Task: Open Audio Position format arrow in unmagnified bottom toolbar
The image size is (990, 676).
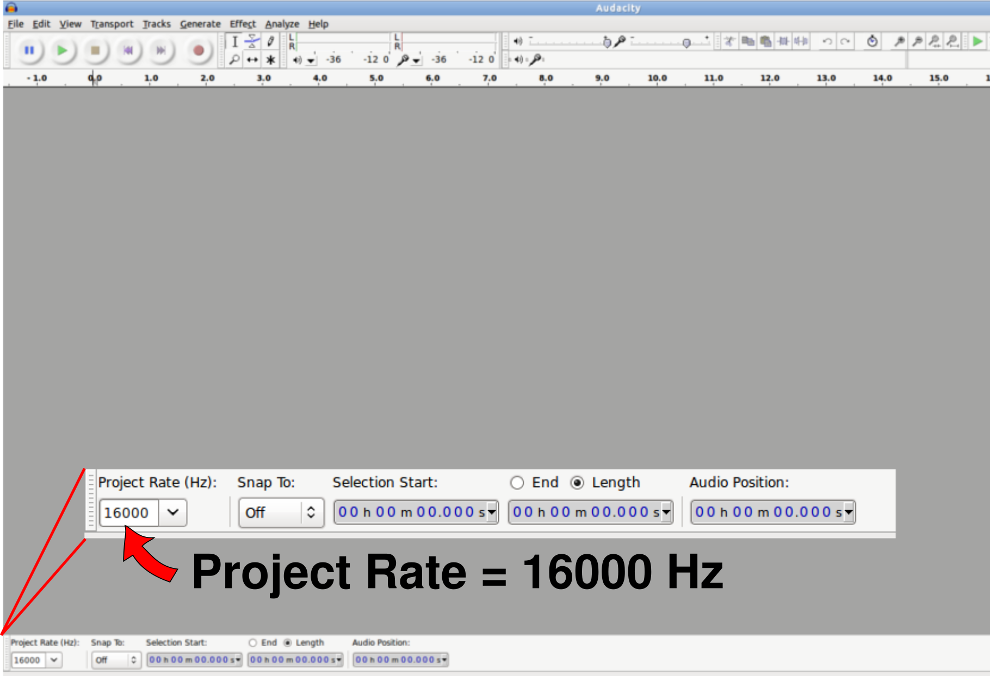Action: (444, 660)
